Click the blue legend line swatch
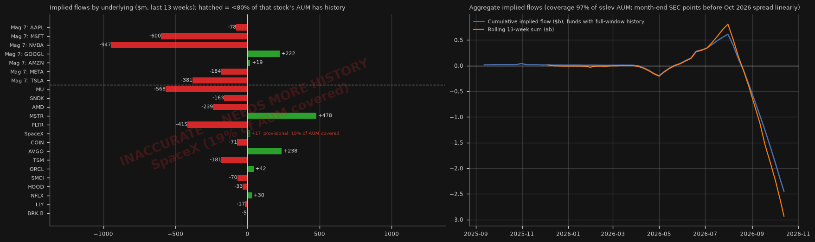Screen dimensions: 815x242 tap(479, 22)
